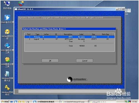Minimize the Ghost32 window
The image size is (139, 103).
[117, 9]
